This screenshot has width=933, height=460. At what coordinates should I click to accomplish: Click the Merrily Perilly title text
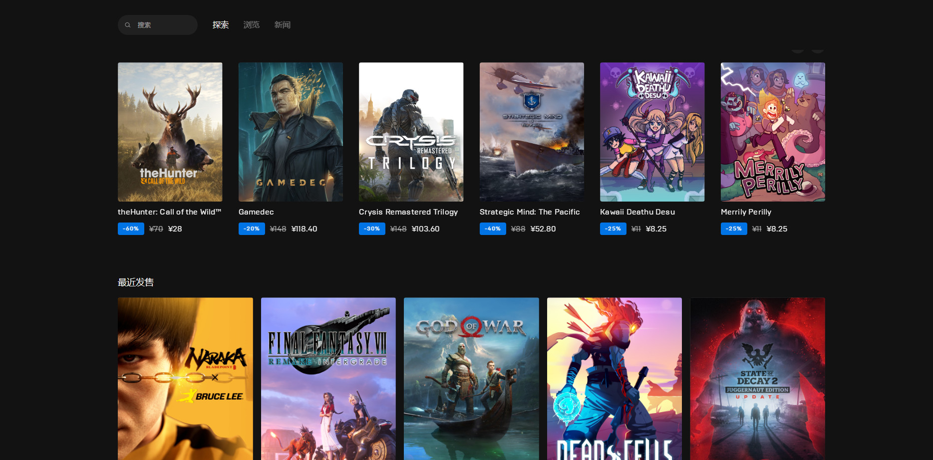click(746, 212)
